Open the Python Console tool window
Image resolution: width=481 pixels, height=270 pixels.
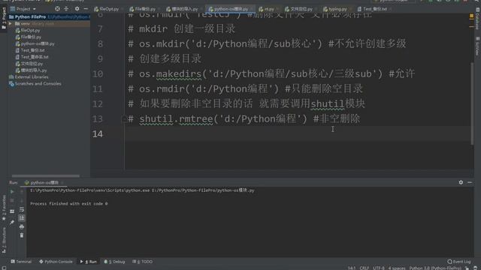pos(56,262)
